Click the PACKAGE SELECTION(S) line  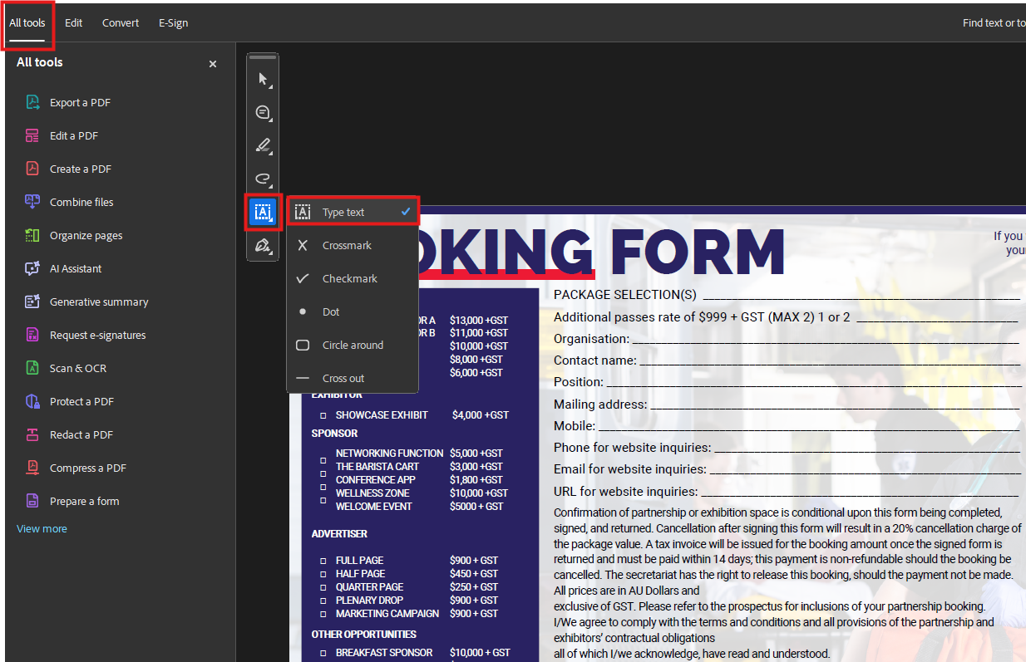point(861,297)
